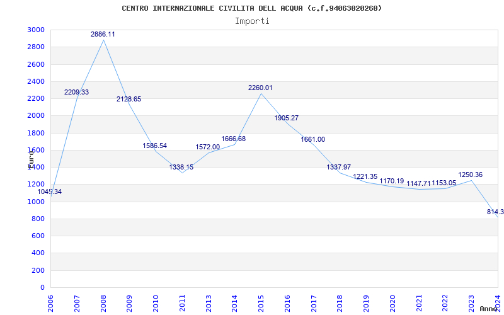The height and width of the screenshot is (315, 504).
Task: Select the 1661.00 data label
Action: coord(312,139)
